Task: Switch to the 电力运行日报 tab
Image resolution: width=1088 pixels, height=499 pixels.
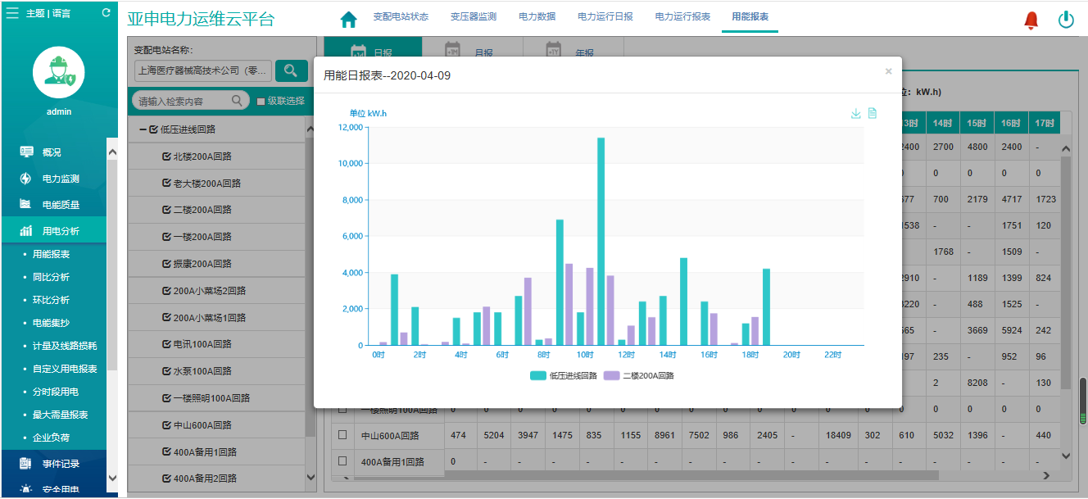Action: [605, 16]
